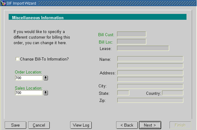Open the Sales Location list of values
This screenshot has height=130, width=197.
46,93
